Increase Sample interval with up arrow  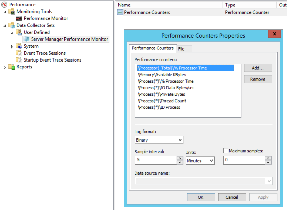pyautogui.click(x=180, y=158)
